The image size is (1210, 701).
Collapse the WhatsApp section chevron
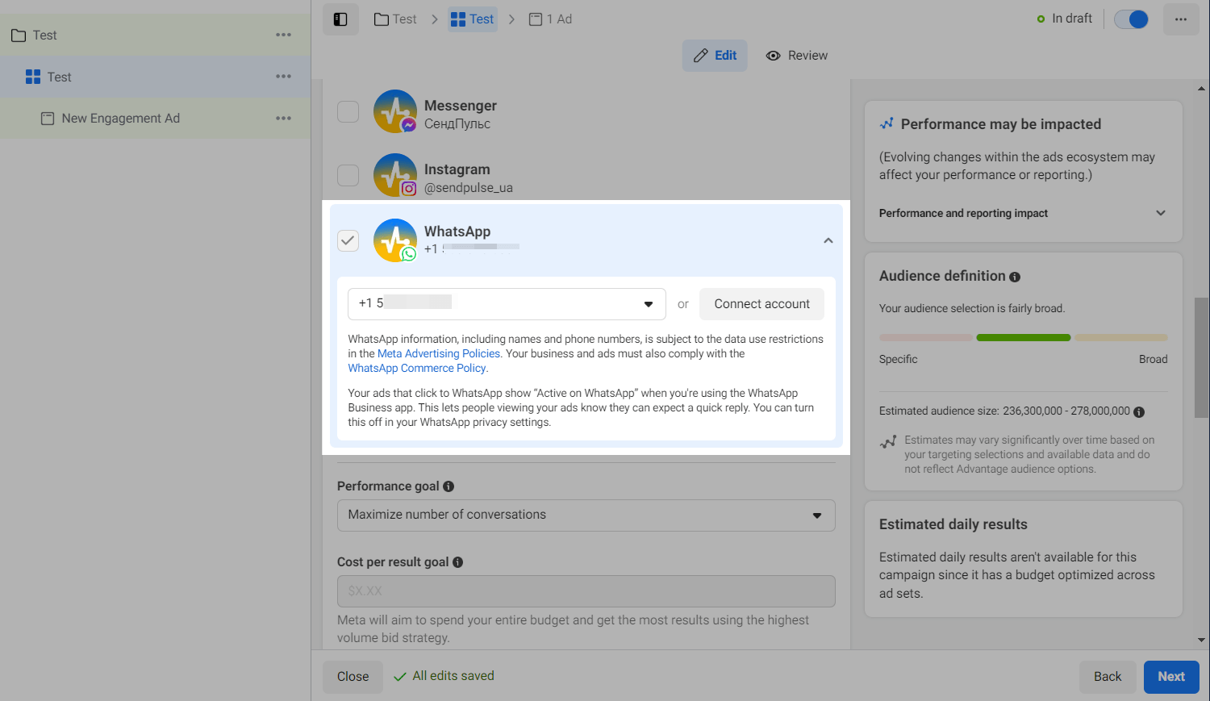pyautogui.click(x=828, y=240)
